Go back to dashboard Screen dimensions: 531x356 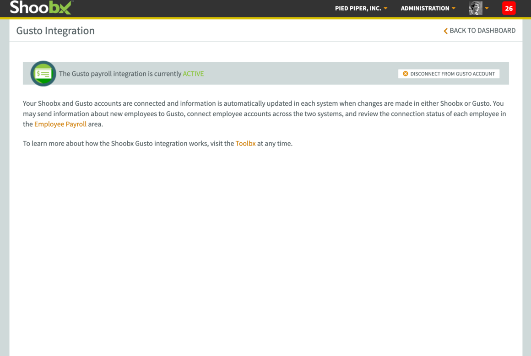(x=480, y=31)
